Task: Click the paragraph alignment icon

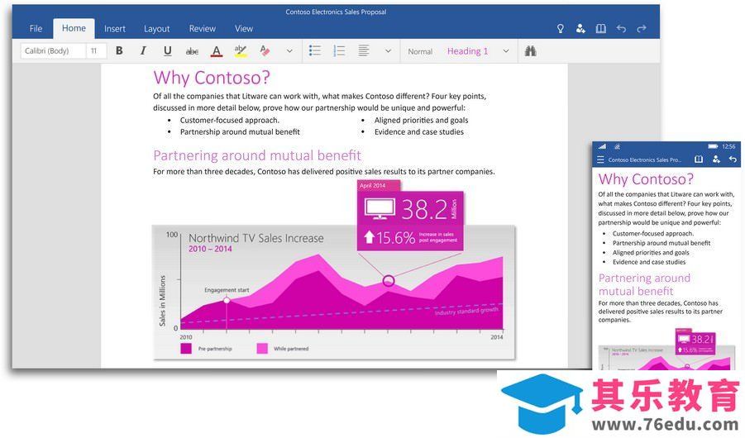Action: pos(364,51)
